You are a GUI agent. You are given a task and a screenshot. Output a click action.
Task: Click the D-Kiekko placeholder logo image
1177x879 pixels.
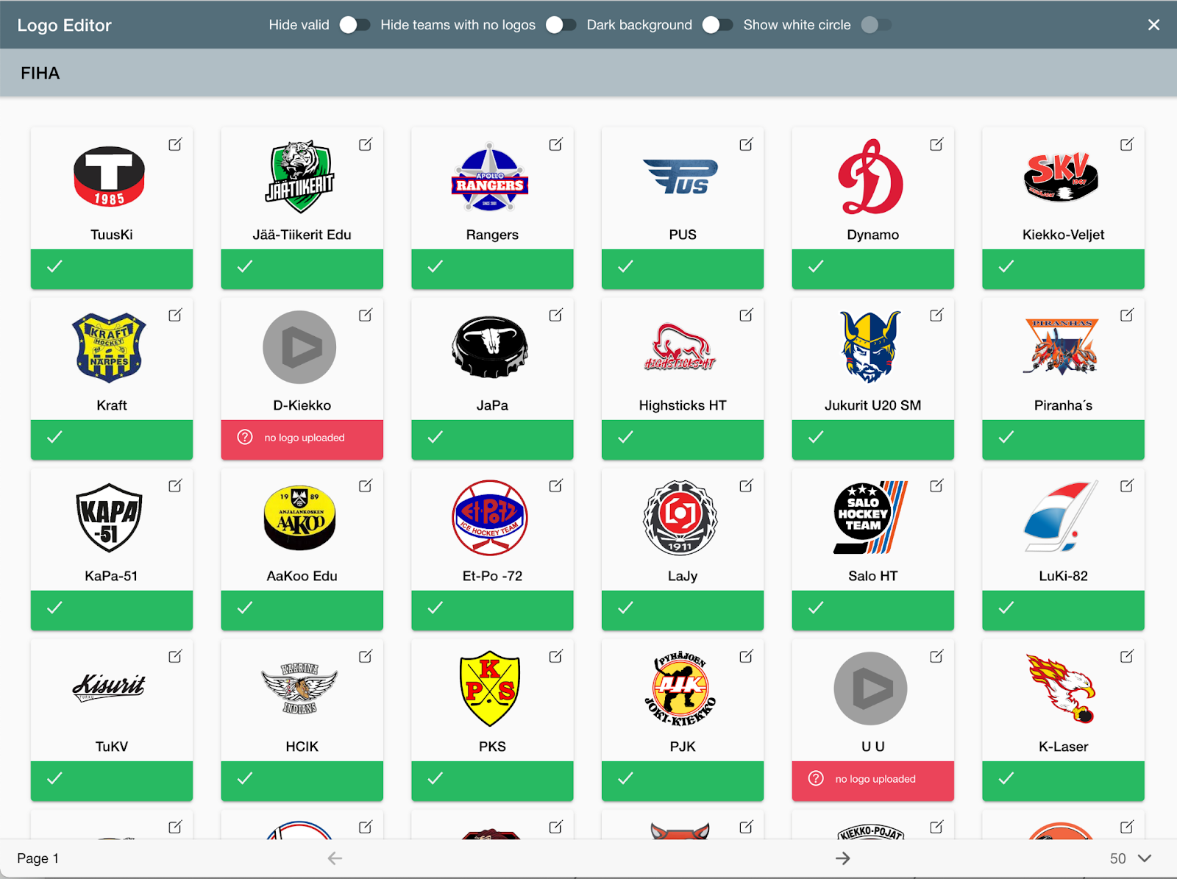pos(299,347)
